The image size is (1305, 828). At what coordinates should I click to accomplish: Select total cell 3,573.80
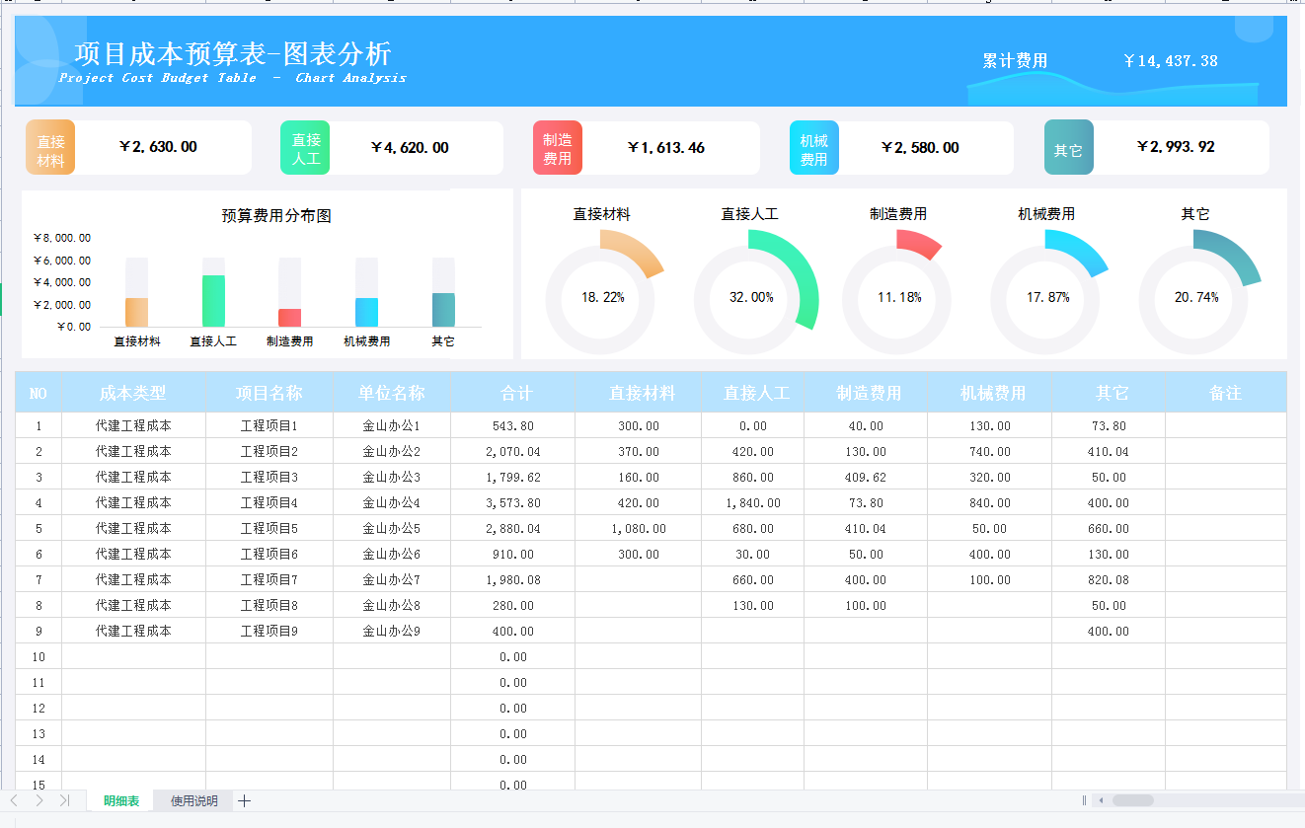513,503
